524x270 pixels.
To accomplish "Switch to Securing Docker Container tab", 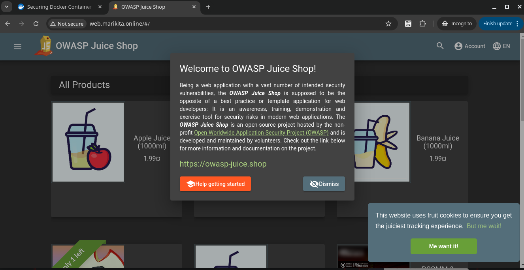I will pyautogui.click(x=59, y=7).
